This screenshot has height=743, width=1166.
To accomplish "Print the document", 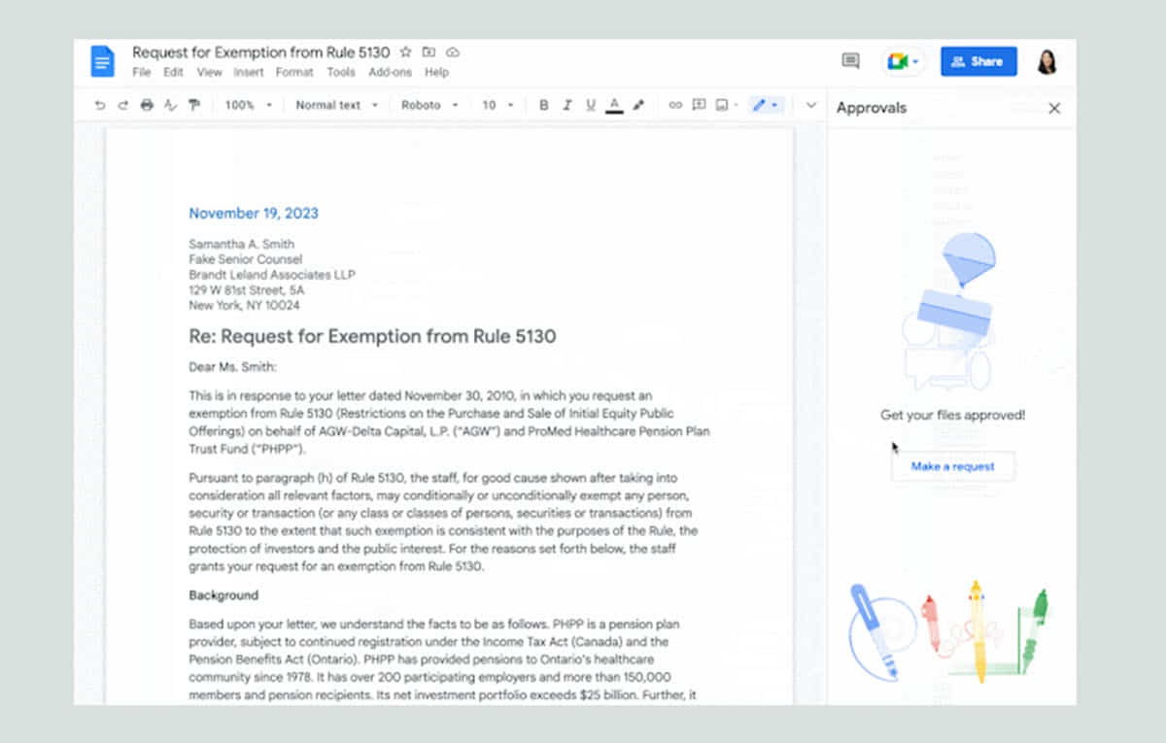I will (147, 105).
